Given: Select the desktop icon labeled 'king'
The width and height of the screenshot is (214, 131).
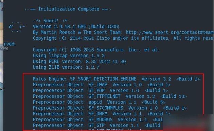Looking at the screenshot, I should (4, 48).
